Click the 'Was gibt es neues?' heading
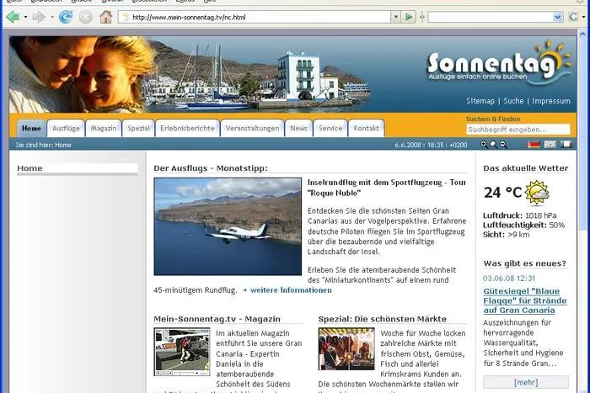The image size is (590, 393). point(524,263)
